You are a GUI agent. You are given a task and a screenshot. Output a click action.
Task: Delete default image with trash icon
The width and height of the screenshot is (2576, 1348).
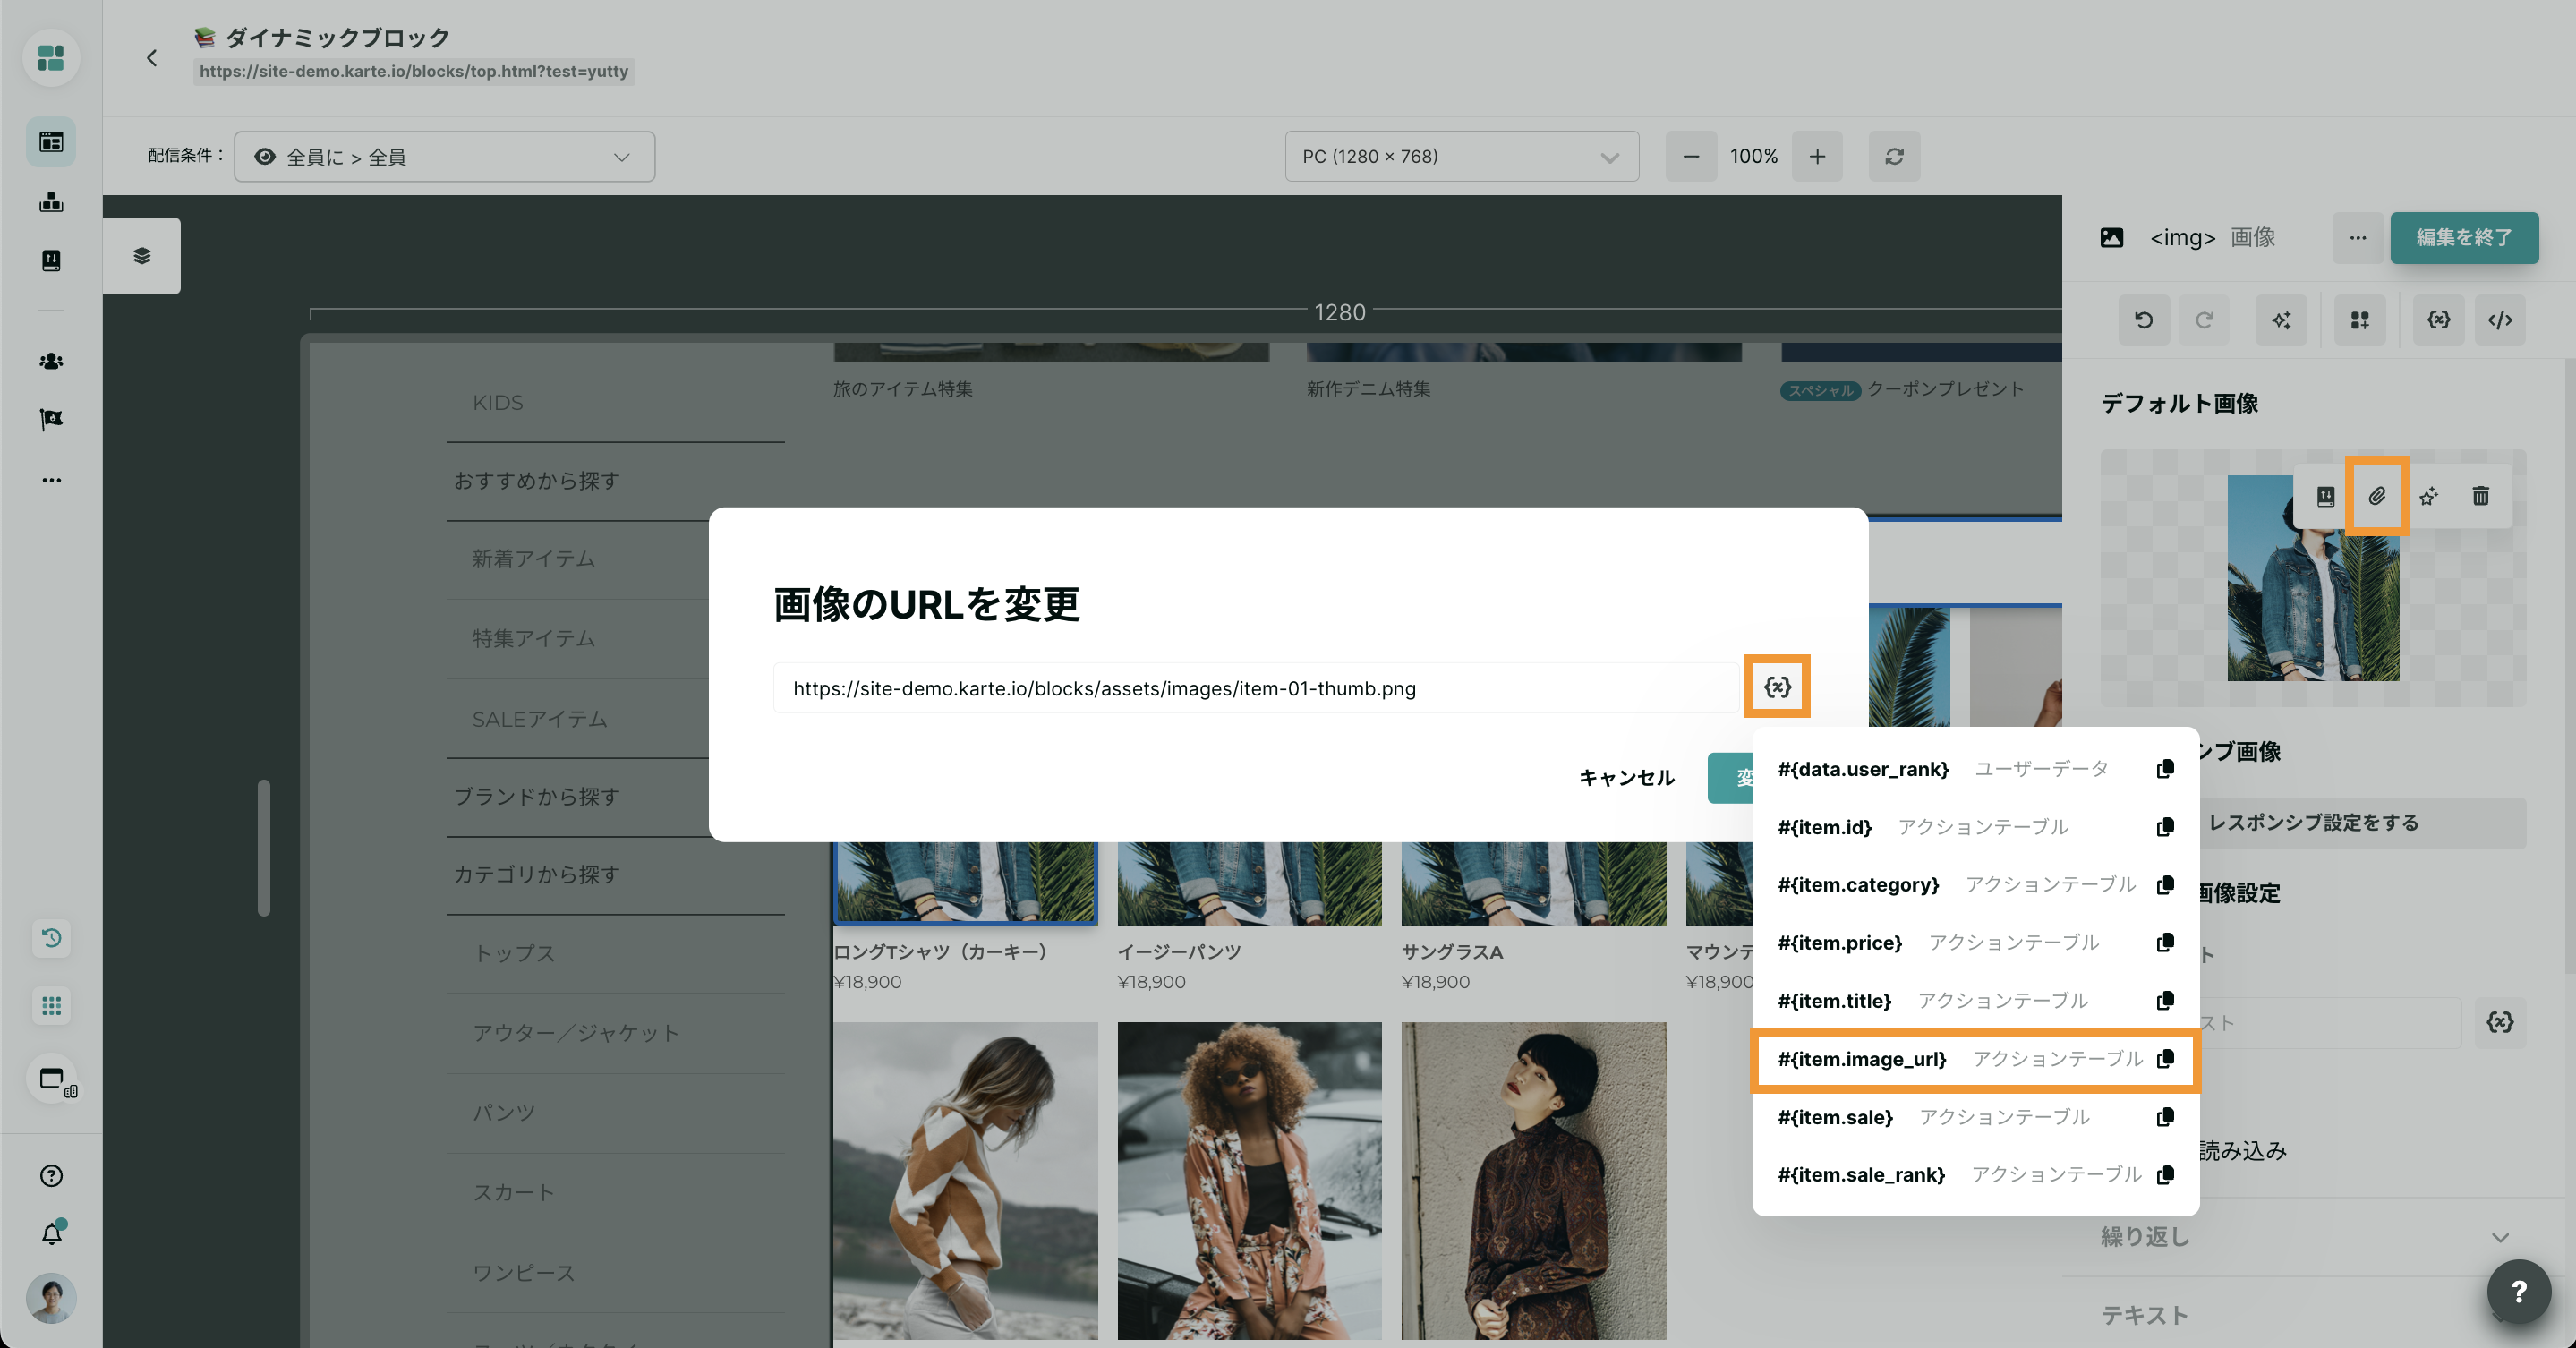pos(2481,496)
